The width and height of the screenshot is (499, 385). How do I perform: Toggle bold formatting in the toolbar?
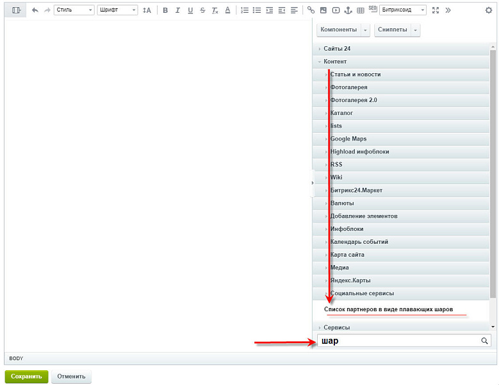pyautogui.click(x=165, y=10)
